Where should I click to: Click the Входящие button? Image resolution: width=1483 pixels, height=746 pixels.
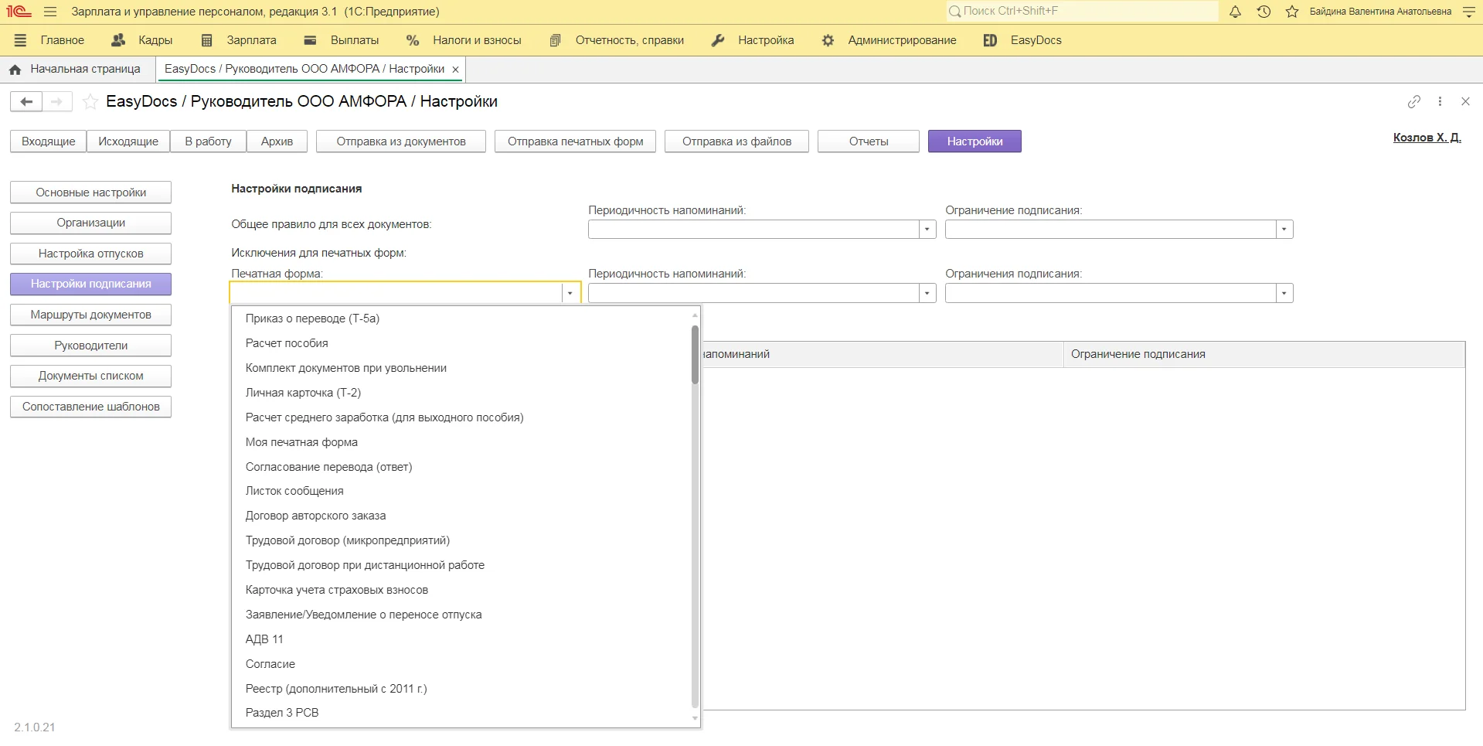pyautogui.click(x=48, y=141)
